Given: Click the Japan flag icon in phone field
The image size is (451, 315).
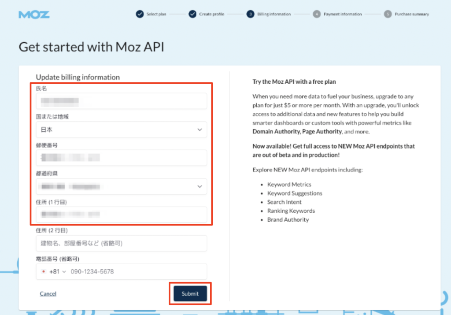Looking at the screenshot, I should coord(43,272).
